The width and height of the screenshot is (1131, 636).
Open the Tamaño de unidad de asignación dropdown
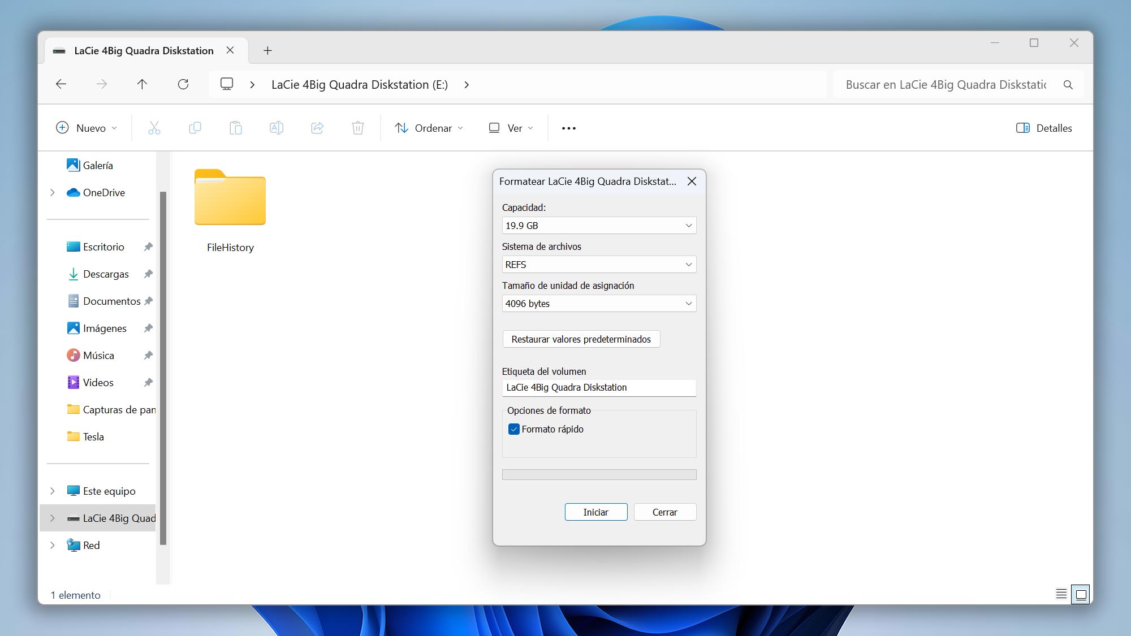(599, 304)
